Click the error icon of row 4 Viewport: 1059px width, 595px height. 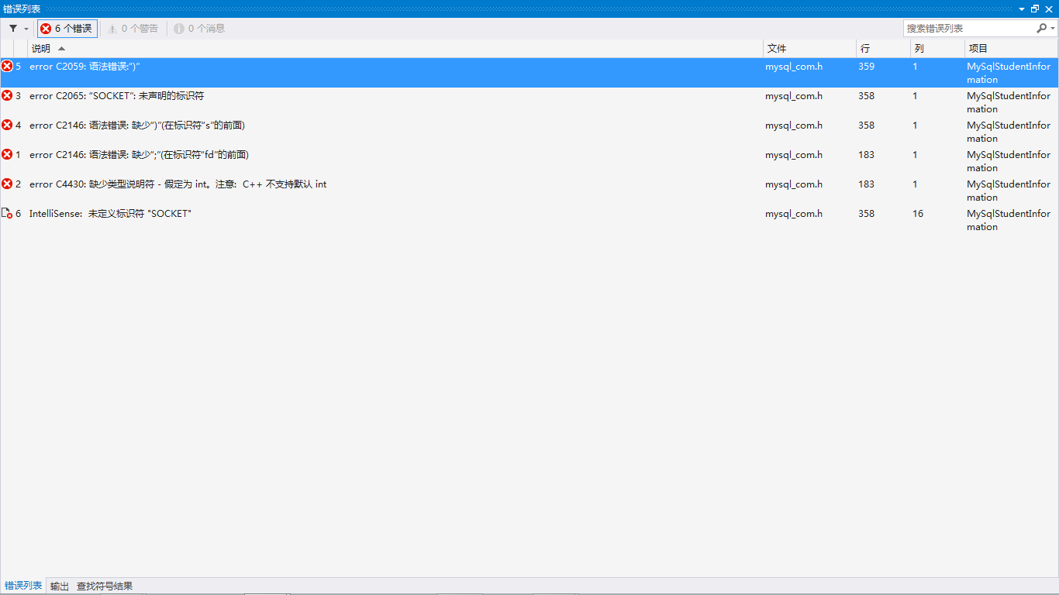point(7,125)
